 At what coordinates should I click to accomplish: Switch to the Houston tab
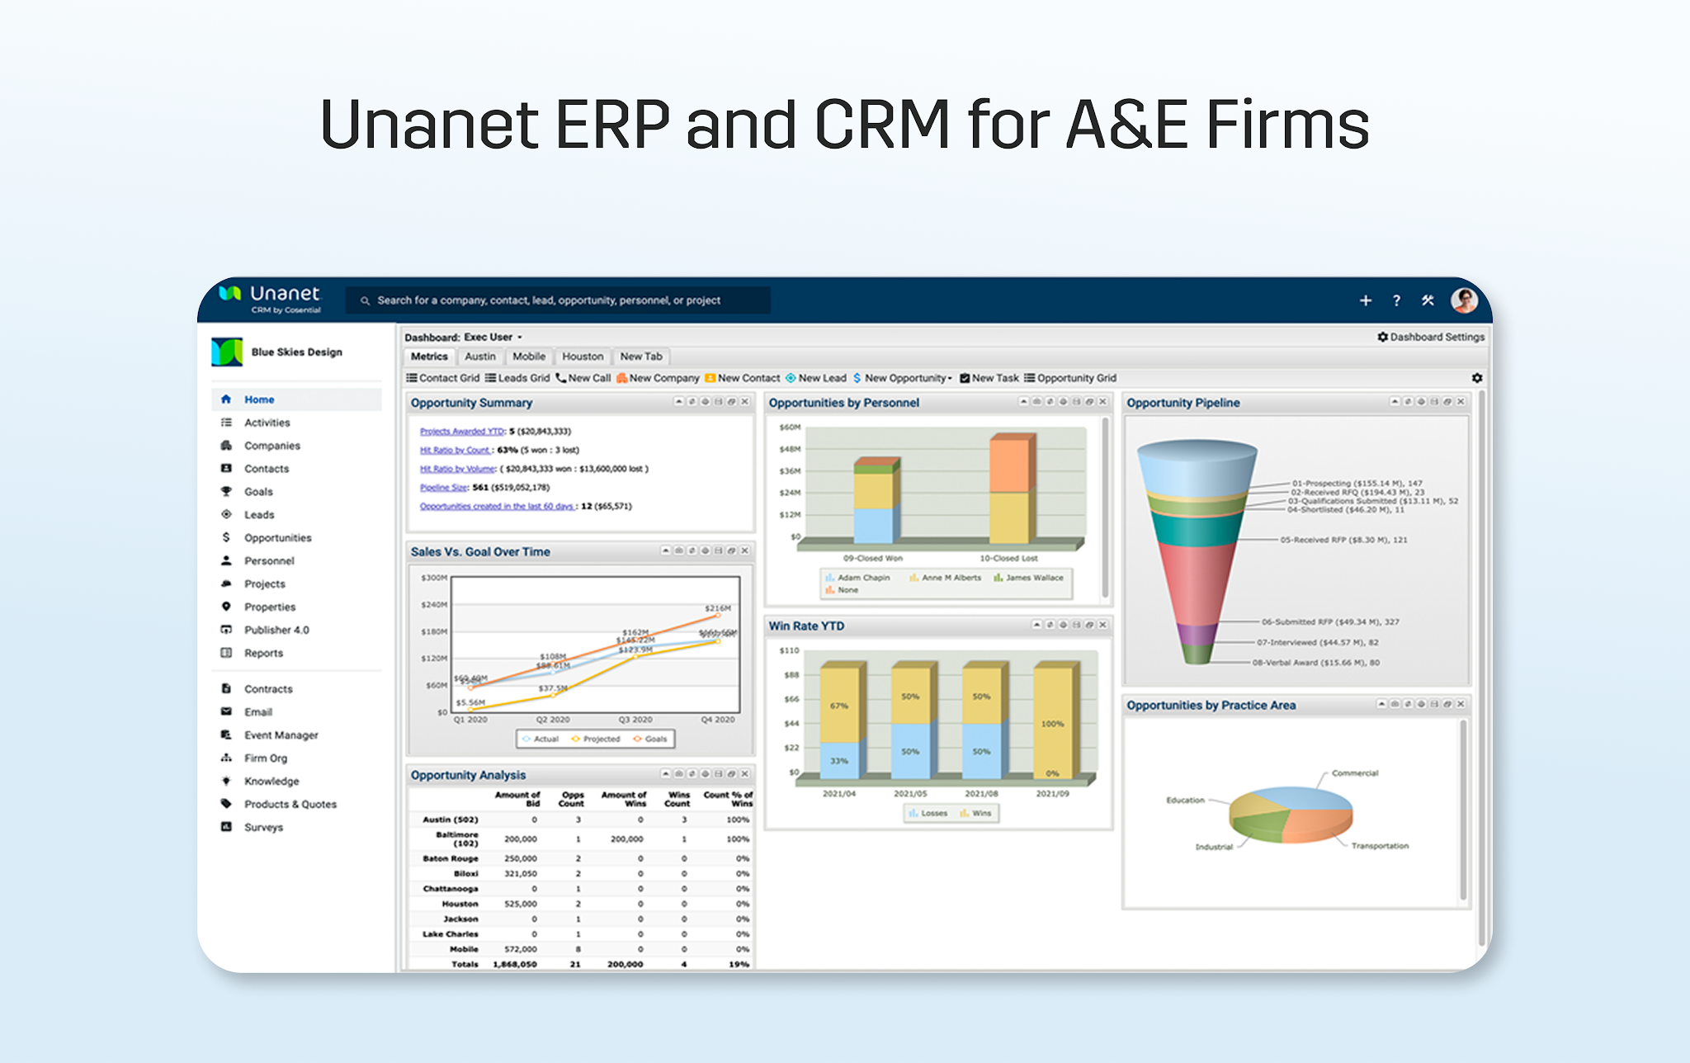pyautogui.click(x=583, y=357)
